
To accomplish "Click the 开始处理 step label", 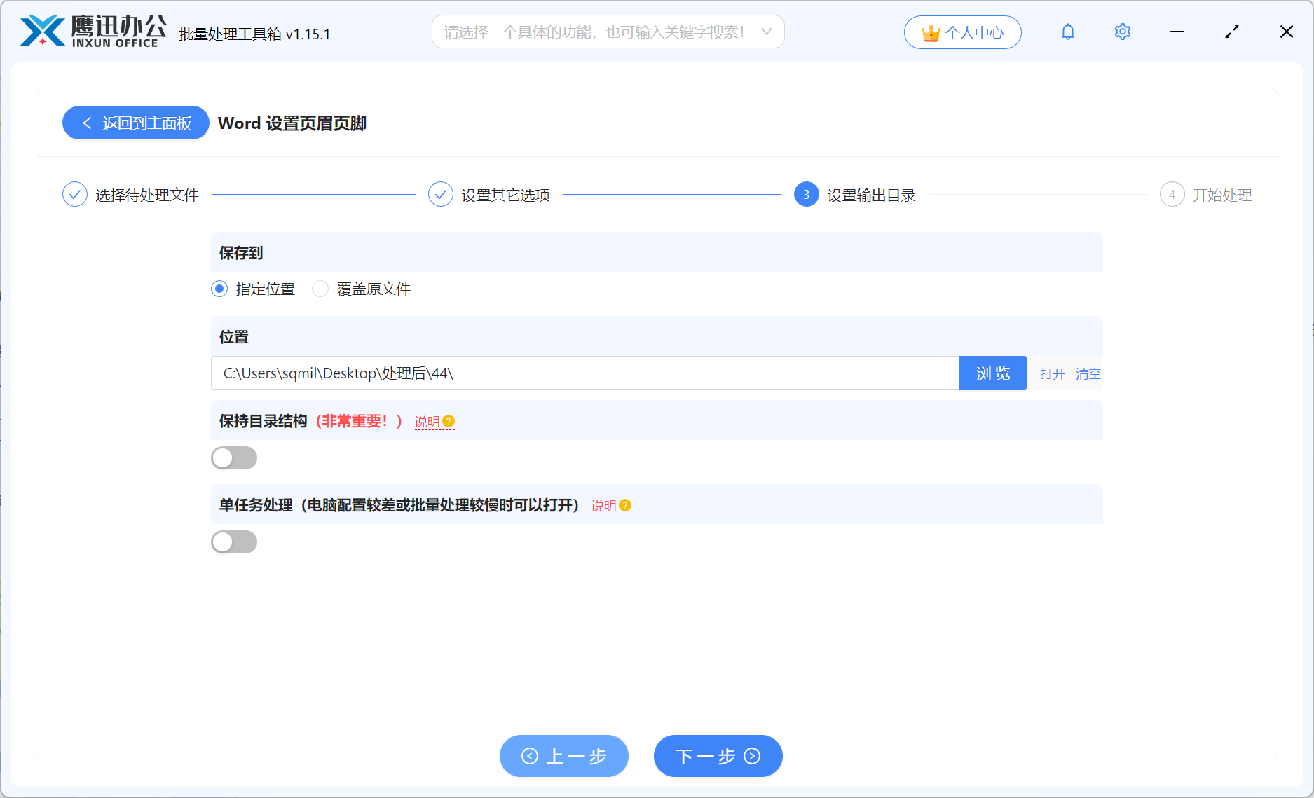I will coord(1222,195).
